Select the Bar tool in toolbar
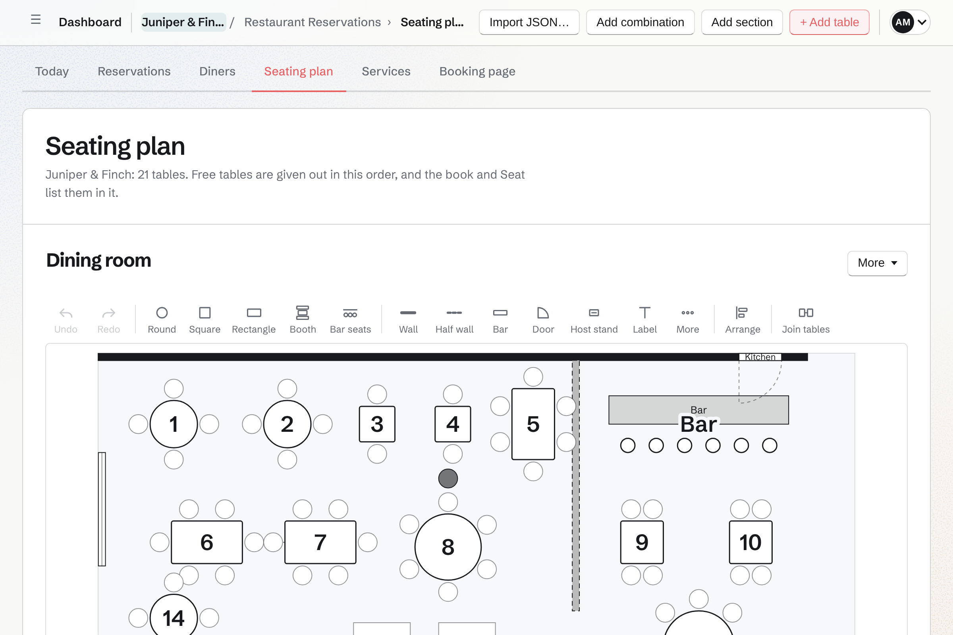 [x=500, y=320]
